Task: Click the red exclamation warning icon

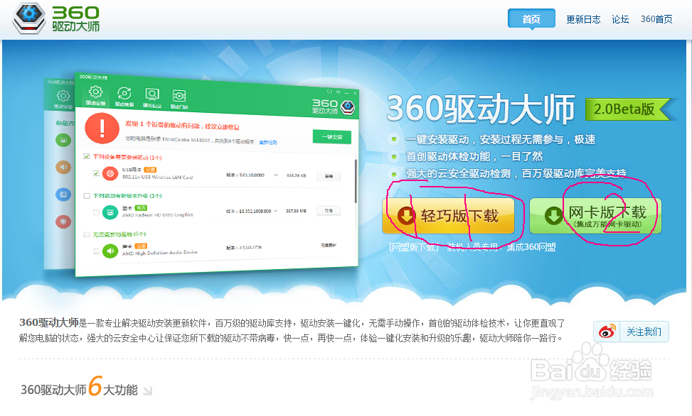Action: coord(102,128)
